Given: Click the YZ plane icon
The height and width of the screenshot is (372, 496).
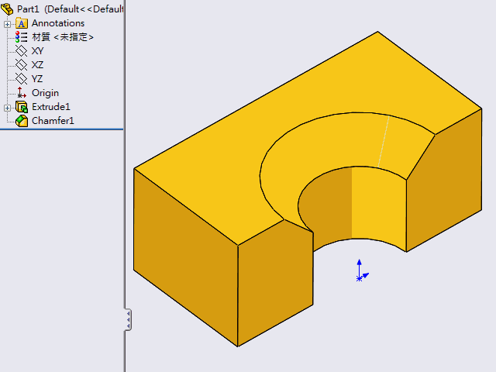Looking at the screenshot, I should click(x=21, y=79).
